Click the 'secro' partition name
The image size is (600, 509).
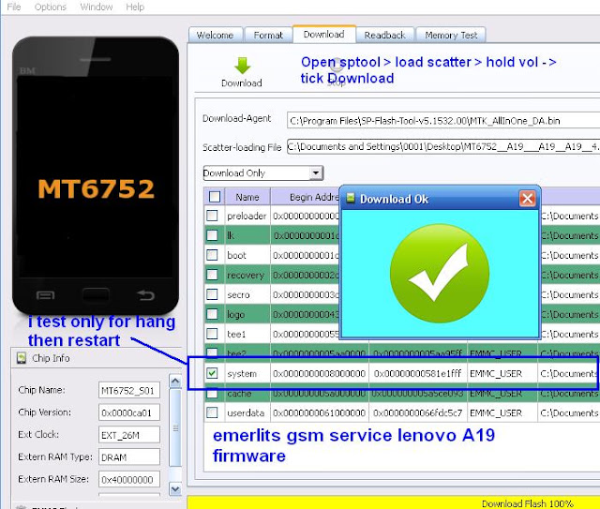(238, 294)
